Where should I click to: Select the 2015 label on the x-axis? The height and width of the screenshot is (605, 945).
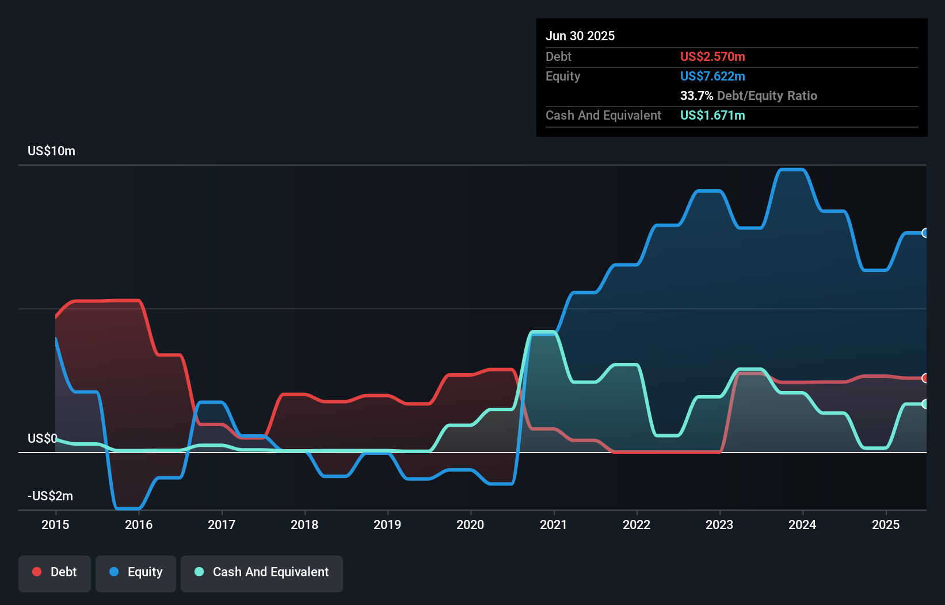55,524
